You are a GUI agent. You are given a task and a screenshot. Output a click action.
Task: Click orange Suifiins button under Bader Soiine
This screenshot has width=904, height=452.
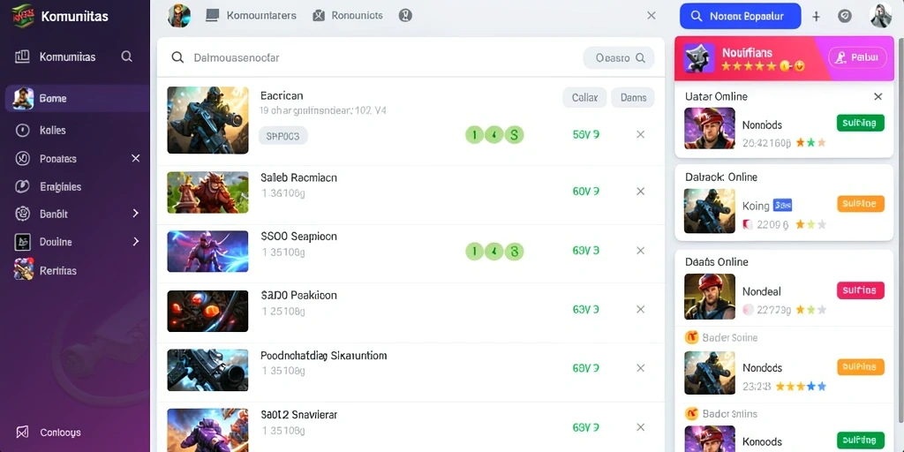pyautogui.click(x=860, y=366)
